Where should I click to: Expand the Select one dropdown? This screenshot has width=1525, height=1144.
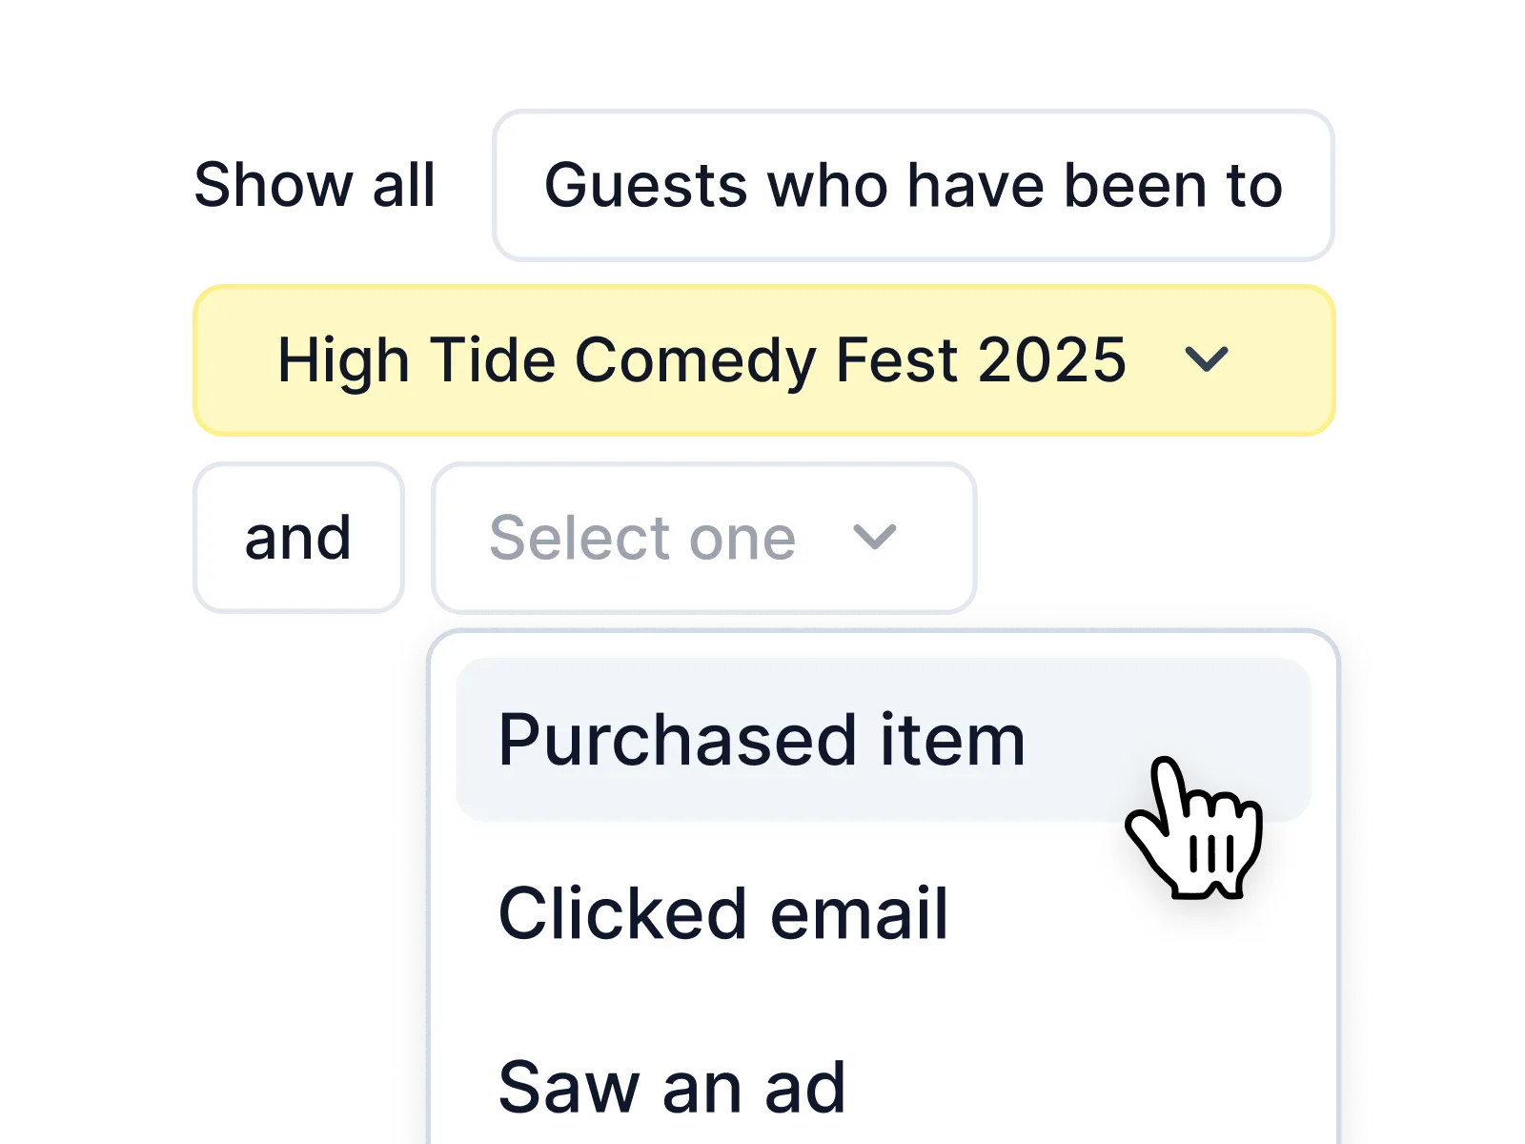[703, 537]
